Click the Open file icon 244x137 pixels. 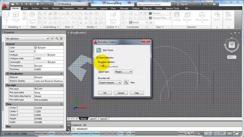point(17,4)
